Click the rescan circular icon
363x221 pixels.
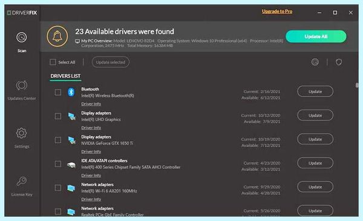[315, 62]
